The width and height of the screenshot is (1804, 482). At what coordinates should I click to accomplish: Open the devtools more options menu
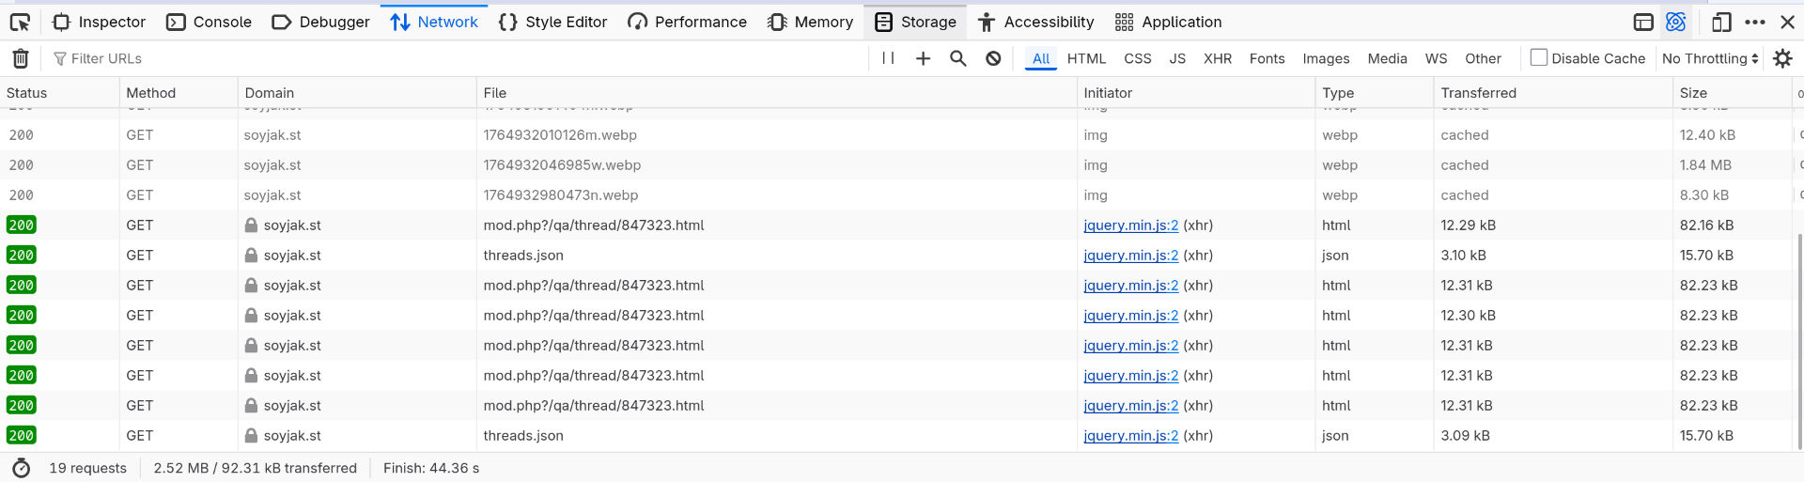(x=1754, y=22)
